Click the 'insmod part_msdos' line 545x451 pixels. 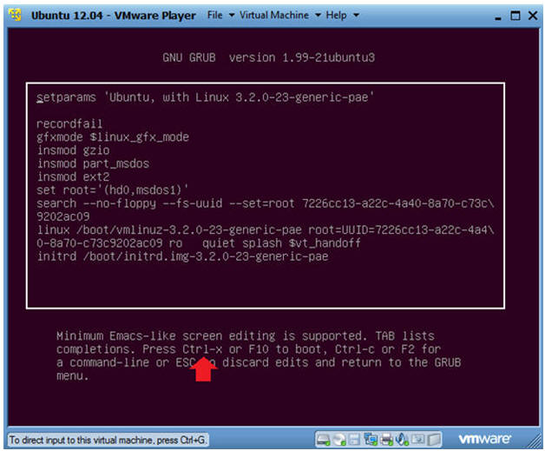pos(93,163)
